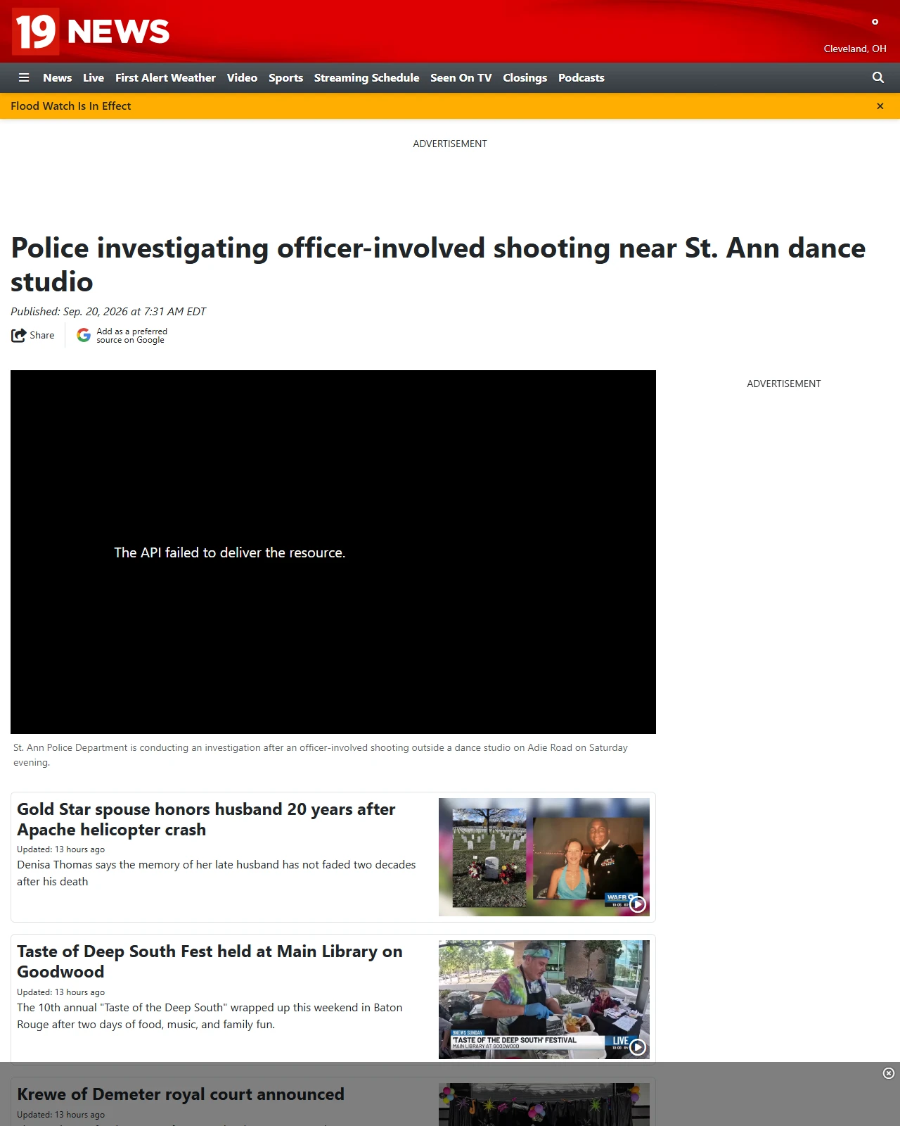
Task: Open Taste of Deep South Fest headline
Action: pos(210,961)
